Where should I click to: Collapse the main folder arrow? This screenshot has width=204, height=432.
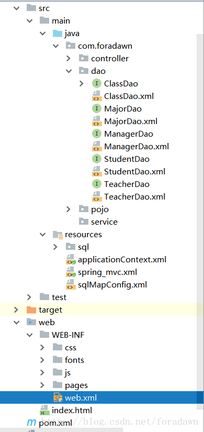pos(30,21)
